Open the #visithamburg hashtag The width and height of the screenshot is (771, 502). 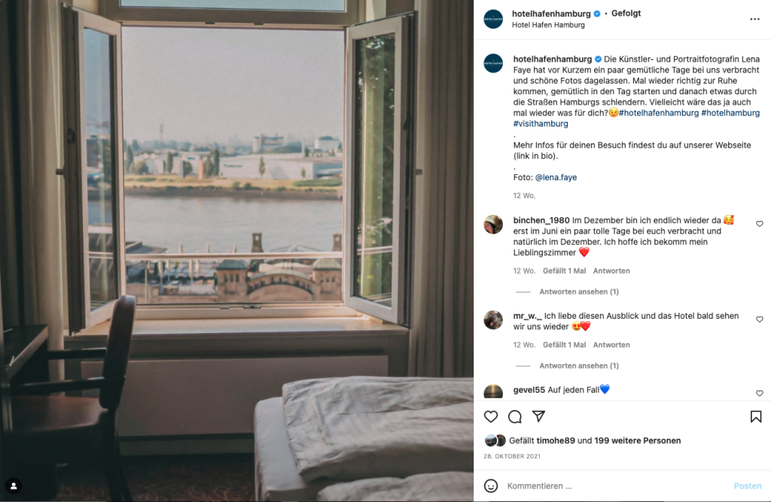click(541, 124)
